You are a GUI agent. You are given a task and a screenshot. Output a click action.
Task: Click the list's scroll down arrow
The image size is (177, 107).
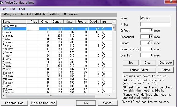coord(114,91)
